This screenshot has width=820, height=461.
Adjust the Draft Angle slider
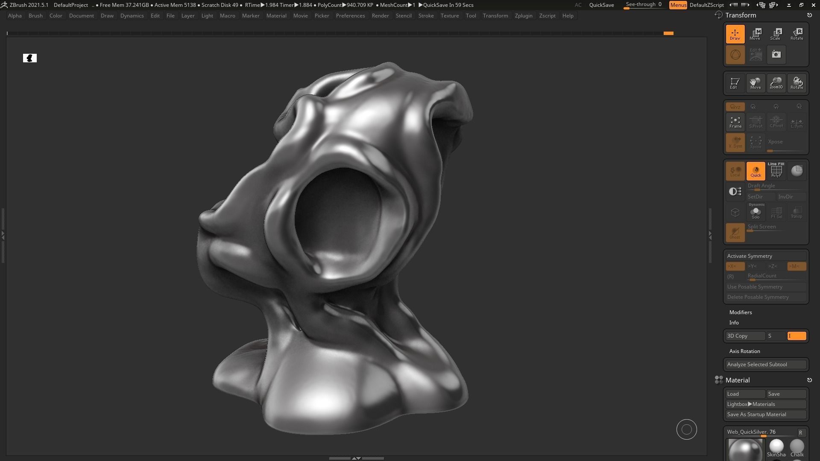776,187
